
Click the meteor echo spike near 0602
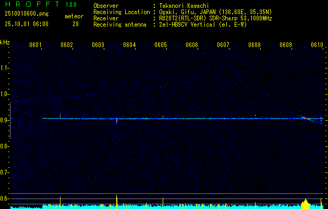60,115
